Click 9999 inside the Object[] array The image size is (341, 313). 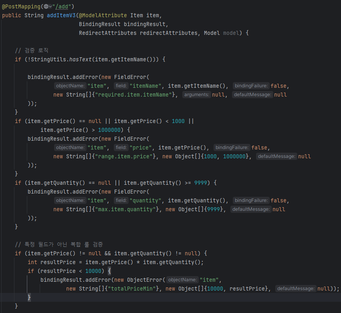[x=213, y=210]
